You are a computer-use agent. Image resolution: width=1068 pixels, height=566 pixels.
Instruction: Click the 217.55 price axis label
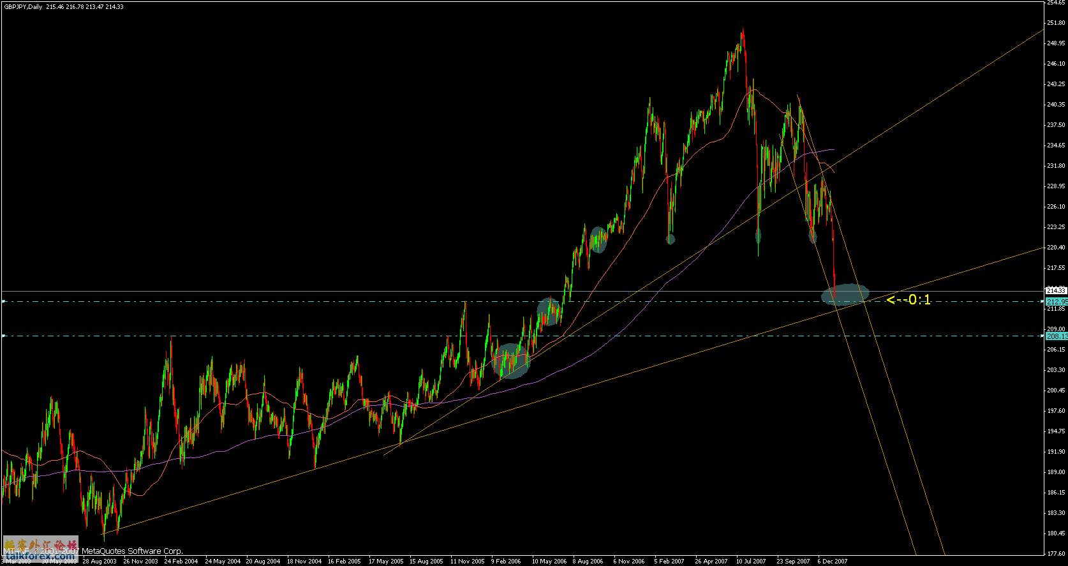click(x=1056, y=268)
